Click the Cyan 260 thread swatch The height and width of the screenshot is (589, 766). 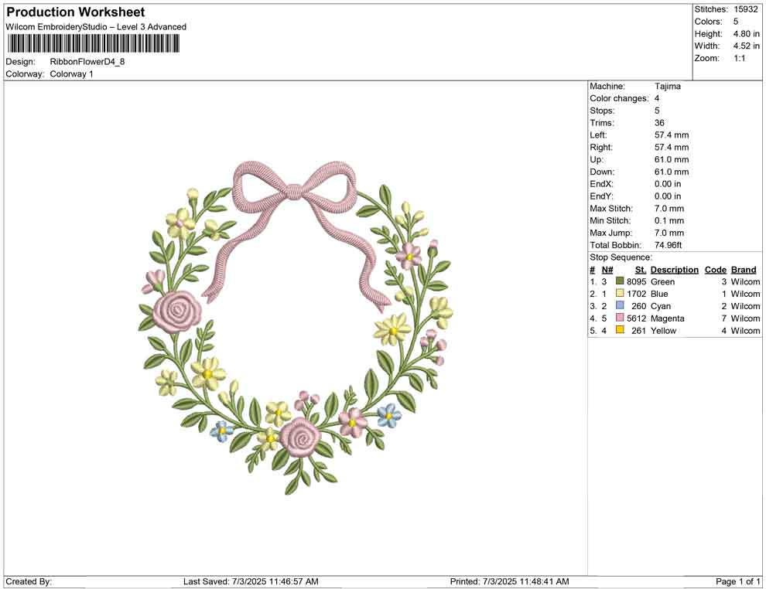[618, 306]
